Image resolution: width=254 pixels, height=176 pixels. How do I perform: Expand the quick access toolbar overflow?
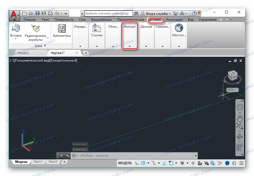pyautogui.click(x=66, y=13)
